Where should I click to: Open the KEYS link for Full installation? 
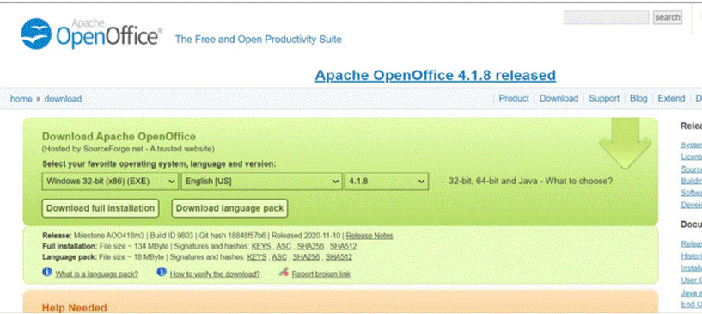point(260,246)
